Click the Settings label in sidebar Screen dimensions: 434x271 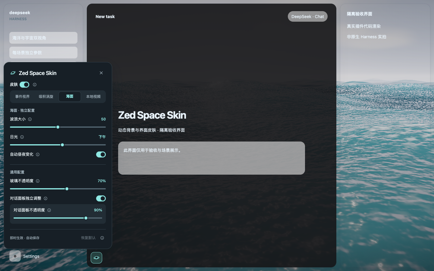click(x=31, y=256)
